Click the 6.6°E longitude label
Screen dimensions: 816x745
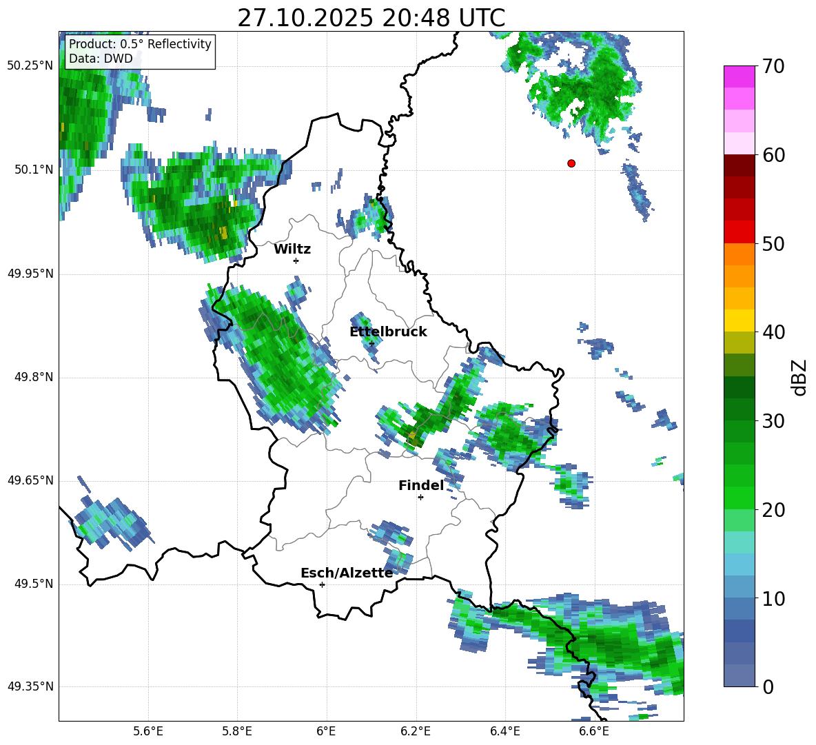coord(594,731)
